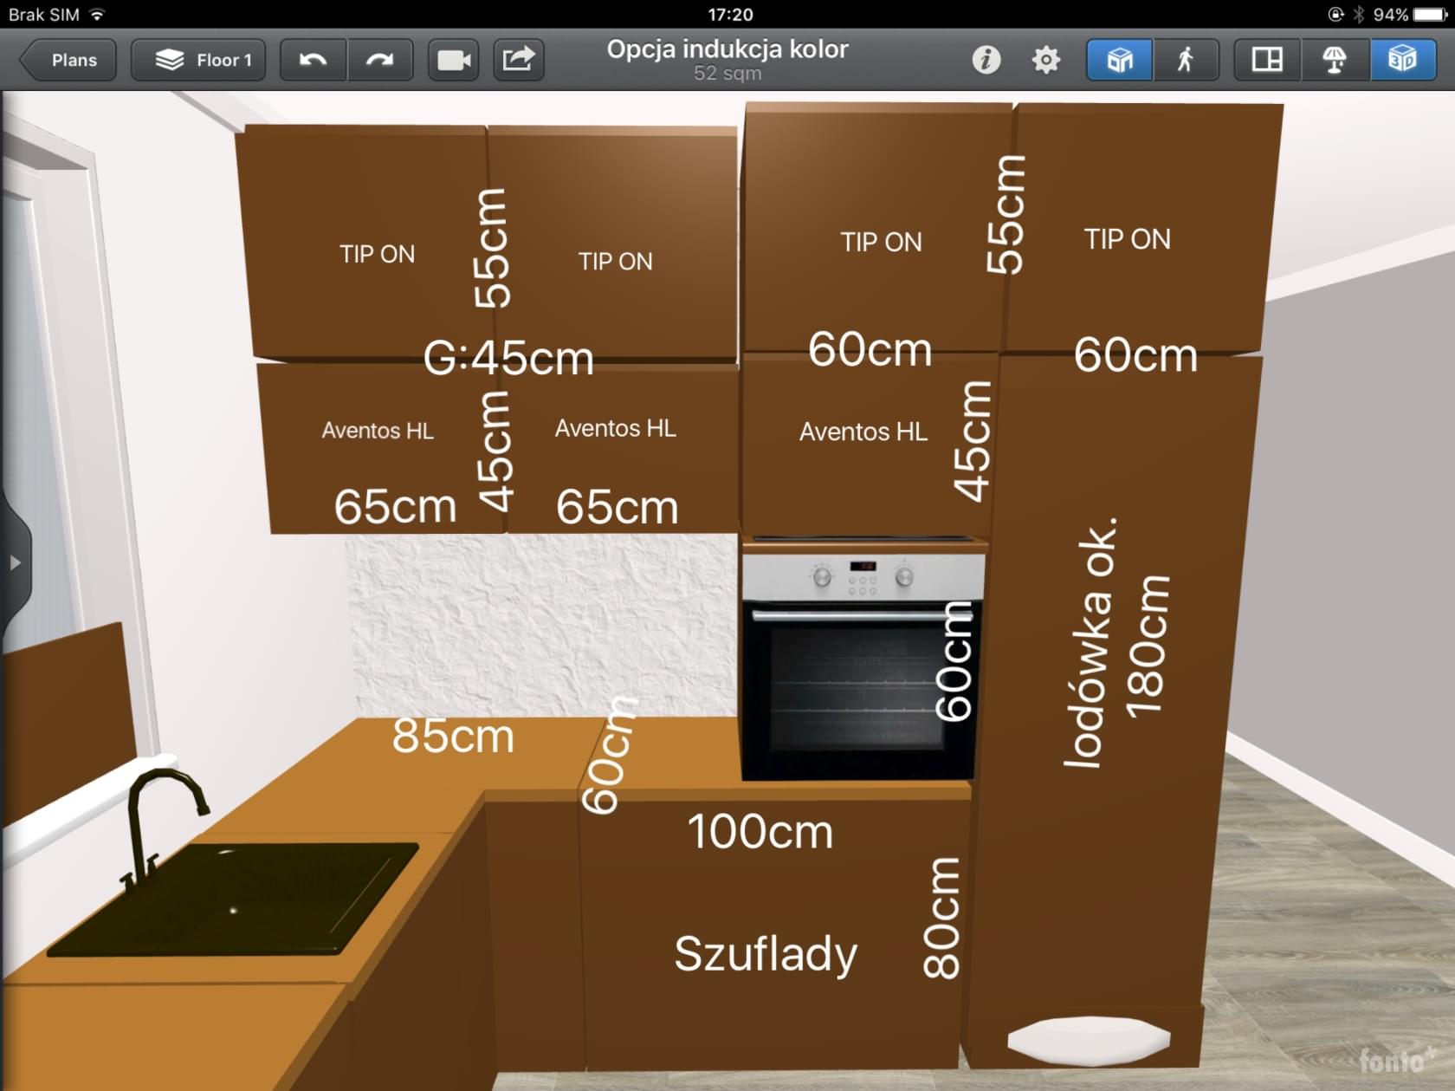Click the '180cm' fridge height label
The image size is (1455, 1091).
coord(1147,646)
